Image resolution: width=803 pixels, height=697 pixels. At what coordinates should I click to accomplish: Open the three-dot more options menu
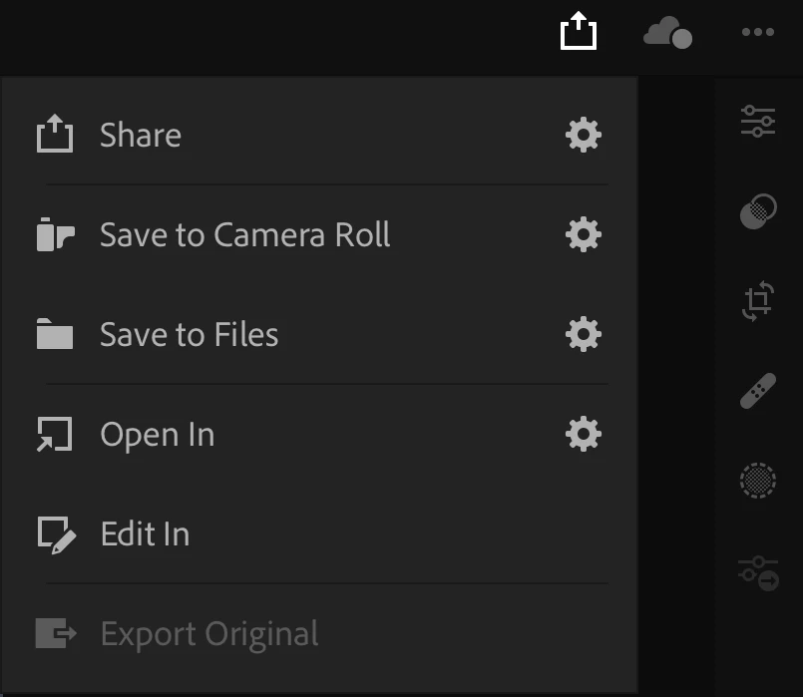[757, 33]
